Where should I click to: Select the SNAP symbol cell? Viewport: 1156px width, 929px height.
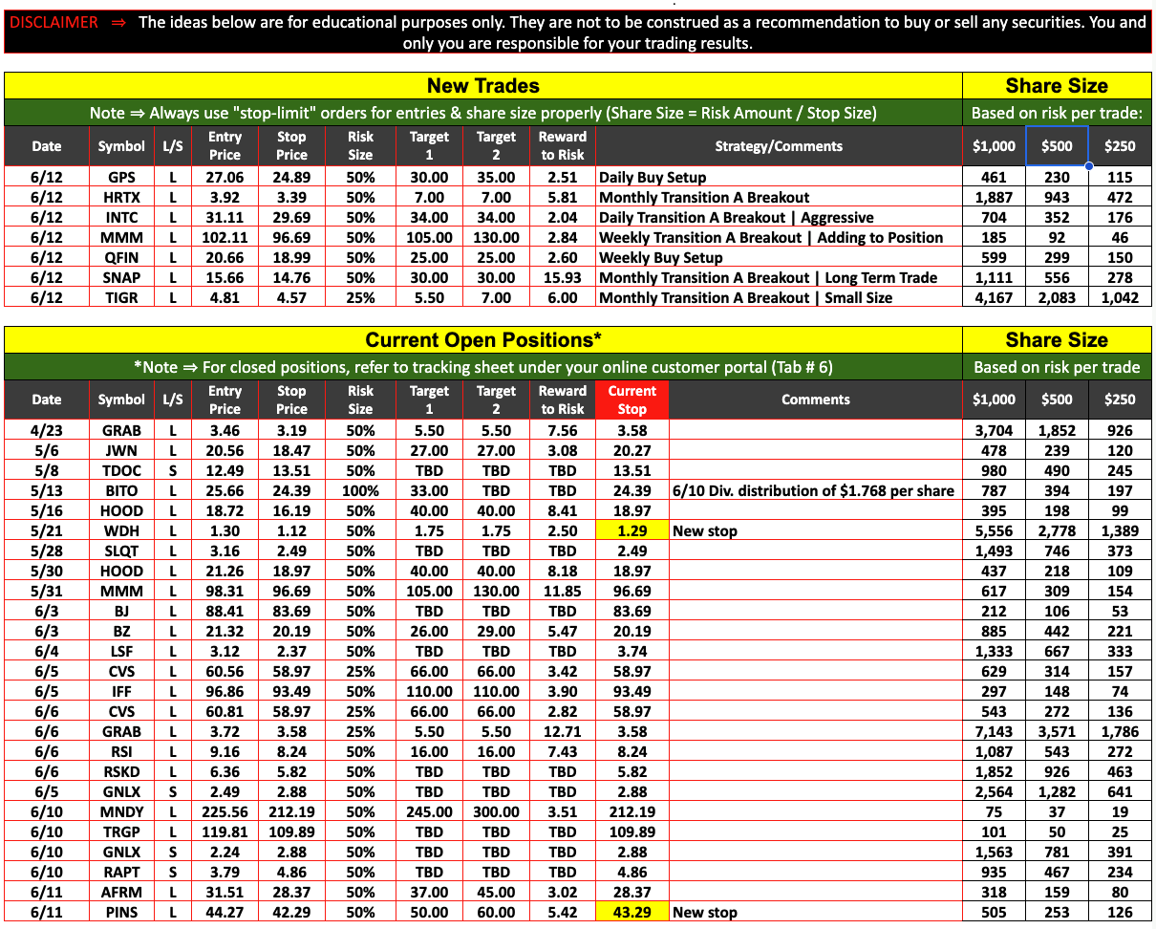click(x=121, y=277)
